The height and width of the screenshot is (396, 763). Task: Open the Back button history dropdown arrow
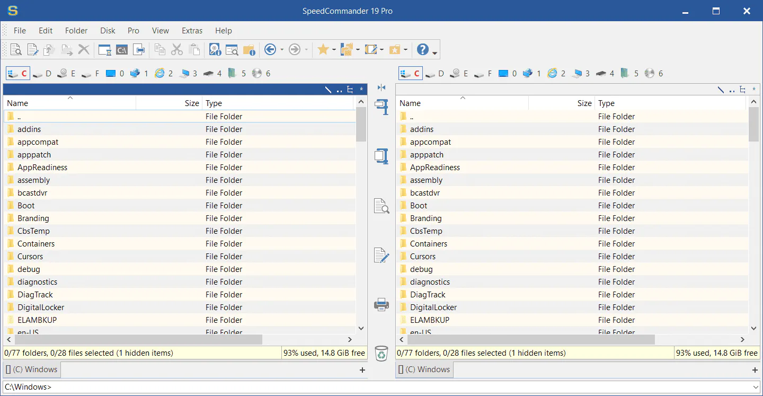[x=282, y=50]
